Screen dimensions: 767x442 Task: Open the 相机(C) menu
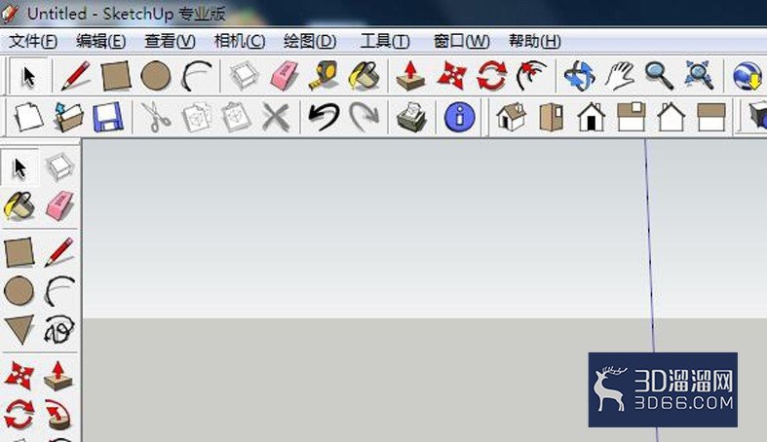(x=240, y=41)
